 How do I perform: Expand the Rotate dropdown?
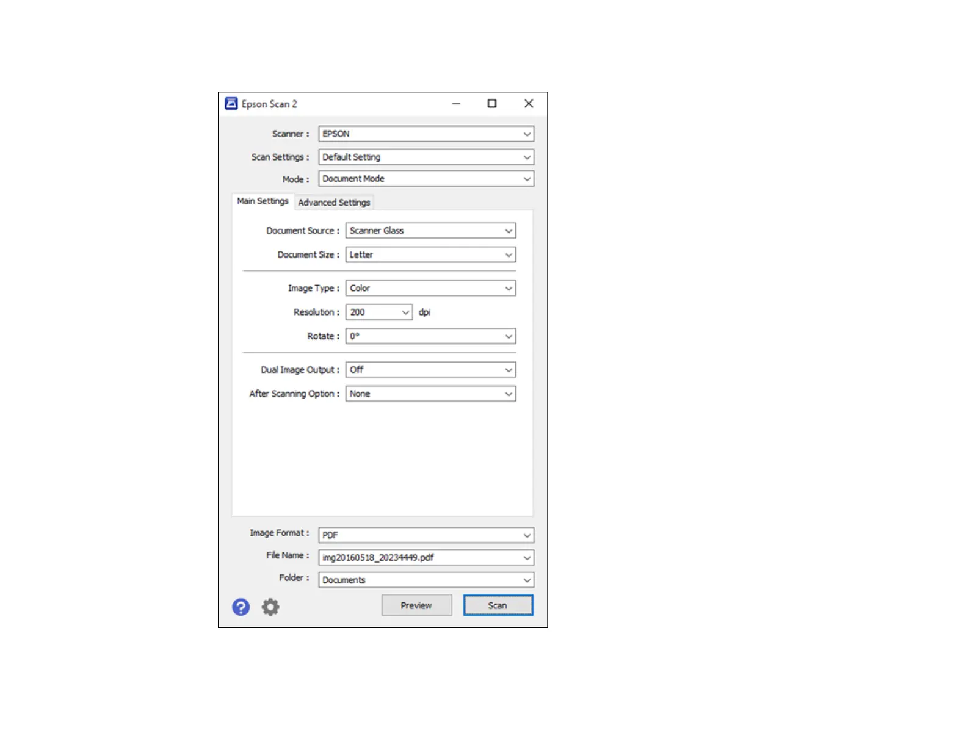click(430, 336)
